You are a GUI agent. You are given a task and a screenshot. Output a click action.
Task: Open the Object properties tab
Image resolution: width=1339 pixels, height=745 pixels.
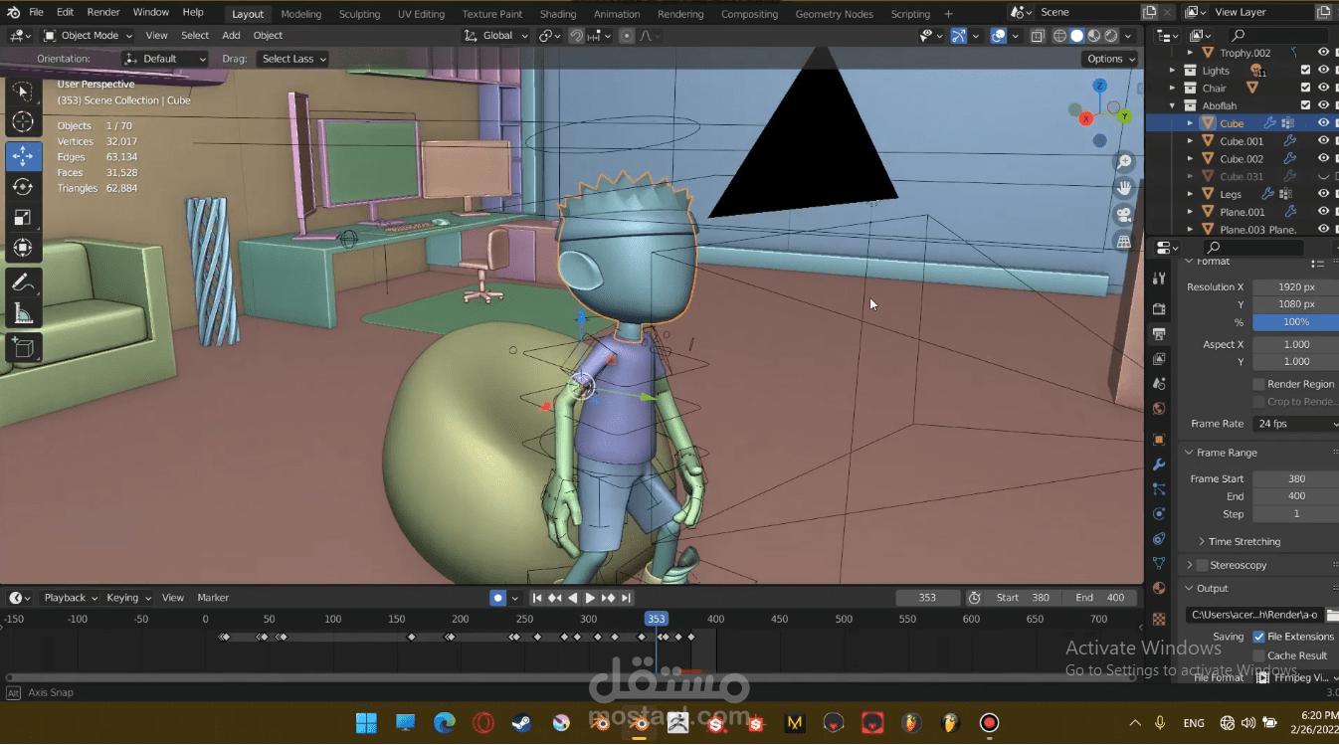(1159, 440)
